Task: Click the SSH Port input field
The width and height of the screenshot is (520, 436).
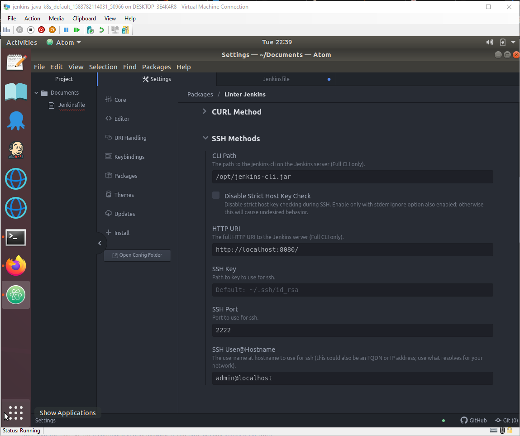Action: coord(352,331)
